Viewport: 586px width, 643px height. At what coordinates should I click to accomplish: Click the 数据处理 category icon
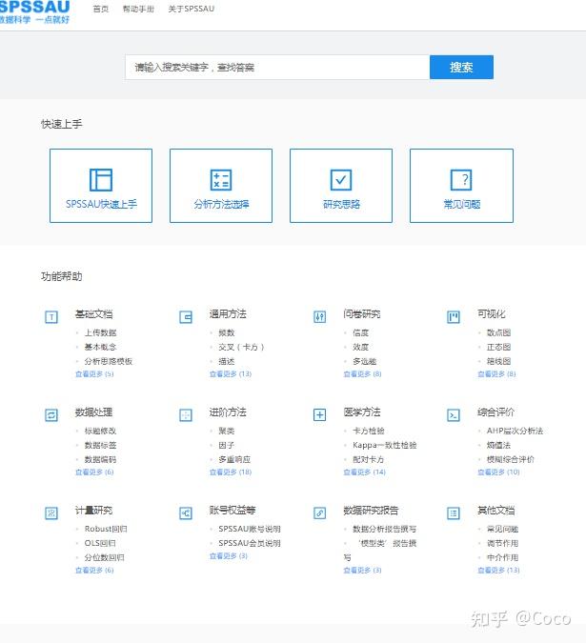pyautogui.click(x=51, y=415)
